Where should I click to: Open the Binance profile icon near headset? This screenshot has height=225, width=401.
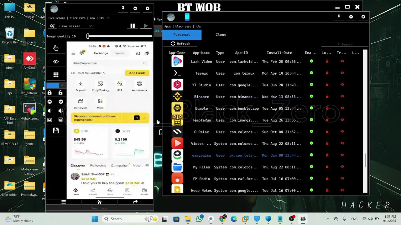pos(147,53)
